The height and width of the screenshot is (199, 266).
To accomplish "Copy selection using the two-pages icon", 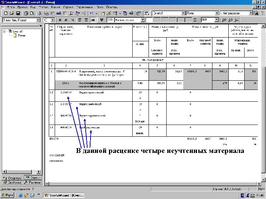I will tap(46, 13).
